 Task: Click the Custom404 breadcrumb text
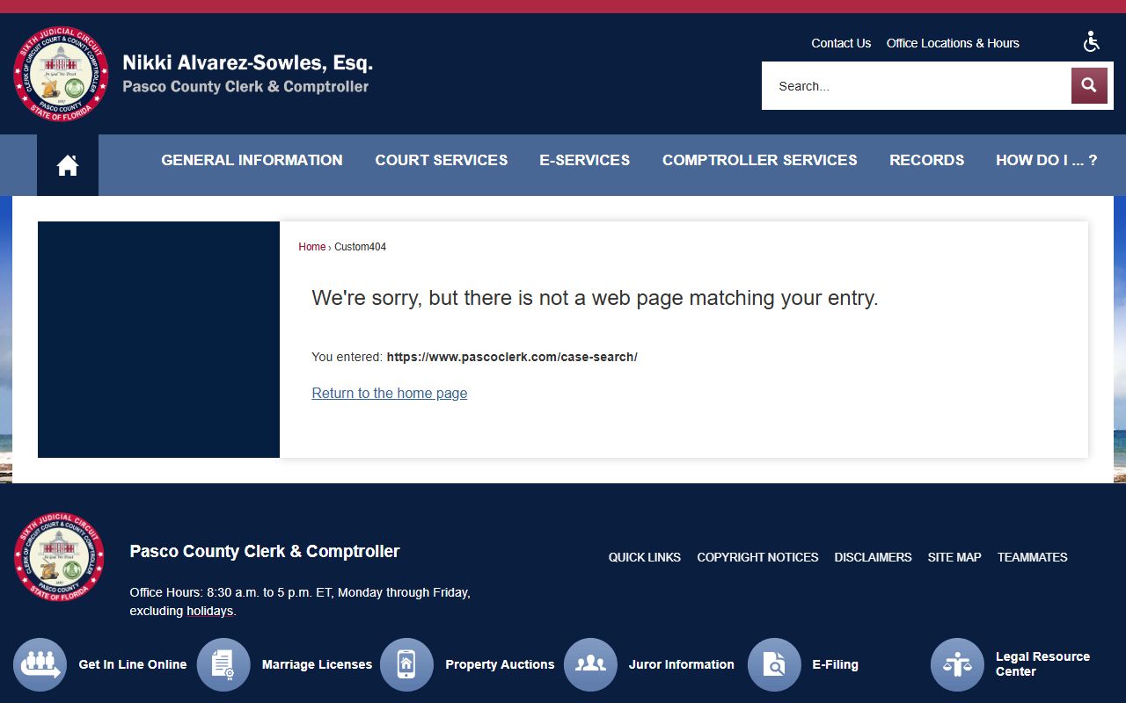tap(360, 247)
